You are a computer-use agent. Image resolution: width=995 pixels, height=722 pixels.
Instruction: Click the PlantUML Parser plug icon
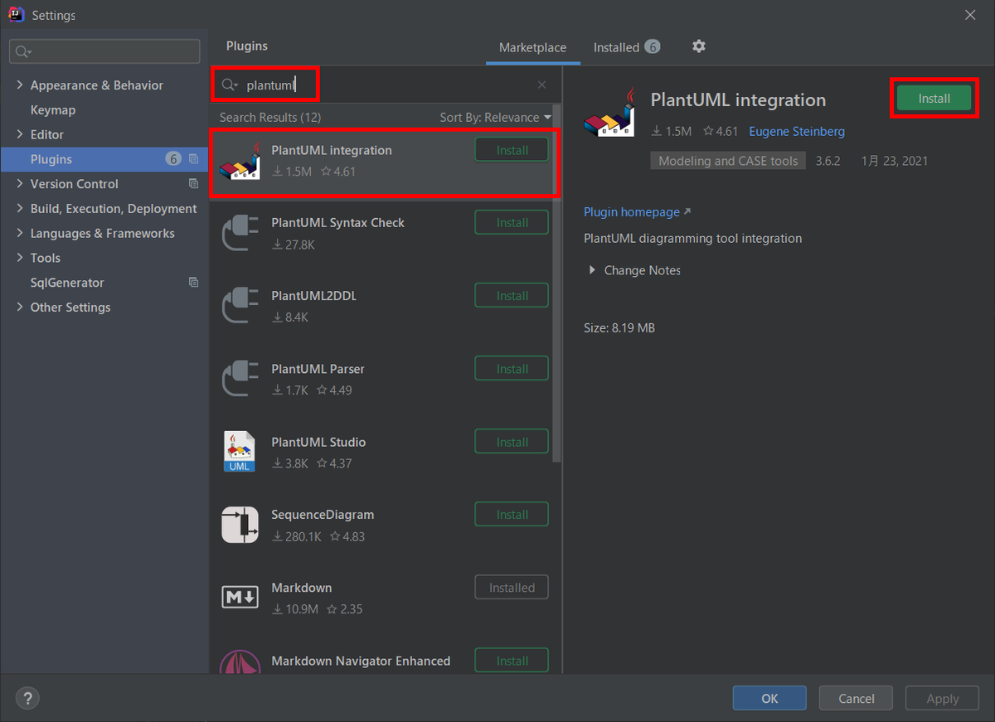pos(240,379)
